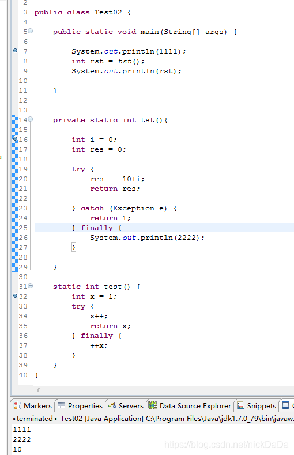Click the Properties tab icon

click(x=61, y=405)
